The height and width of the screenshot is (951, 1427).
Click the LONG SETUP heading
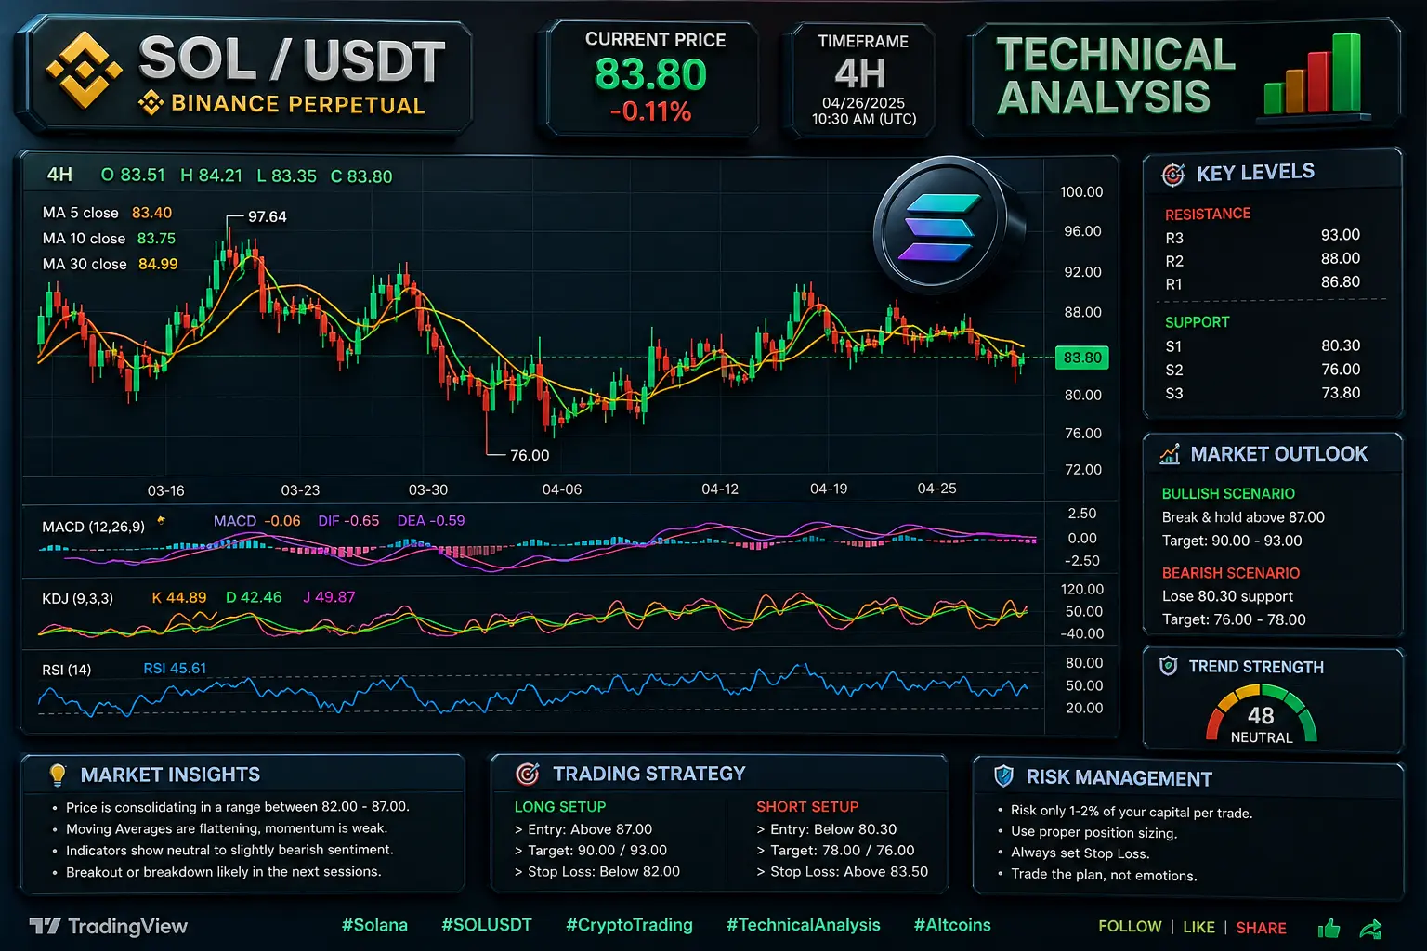pos(560,807)
